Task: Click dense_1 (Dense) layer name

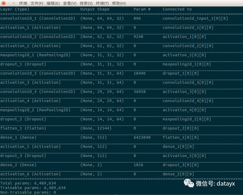Action: (18, 137)
